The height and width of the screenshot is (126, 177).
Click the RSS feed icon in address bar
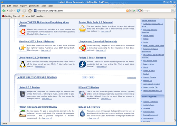[127, 11]
